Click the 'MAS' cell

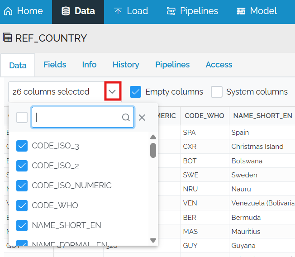click(205, 231)
